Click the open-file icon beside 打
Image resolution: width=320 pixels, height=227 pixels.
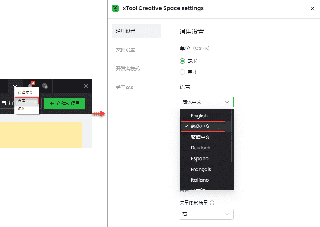coord(4,103)
